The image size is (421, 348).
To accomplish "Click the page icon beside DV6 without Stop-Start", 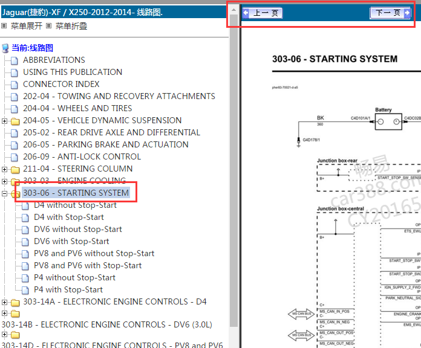I will [x=25, y=230].
